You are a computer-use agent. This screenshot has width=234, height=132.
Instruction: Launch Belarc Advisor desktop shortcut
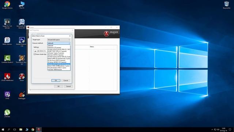[7, 41]
